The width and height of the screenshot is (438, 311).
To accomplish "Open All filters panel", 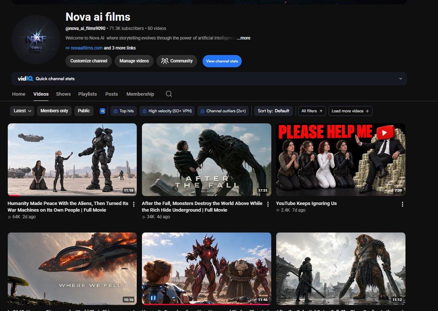I will pos(312,111).
